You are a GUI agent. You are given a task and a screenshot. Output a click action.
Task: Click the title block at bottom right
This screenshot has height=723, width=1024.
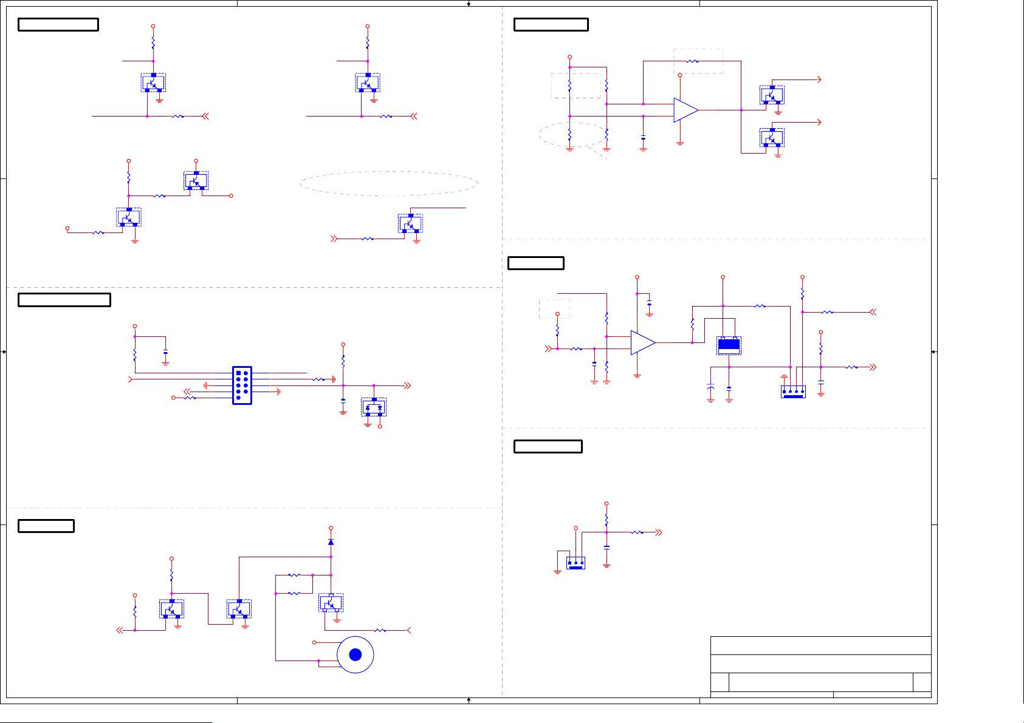point(820,667)
